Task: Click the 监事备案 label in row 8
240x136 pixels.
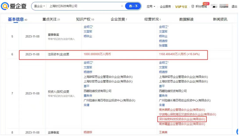Action: pos(53,133)
